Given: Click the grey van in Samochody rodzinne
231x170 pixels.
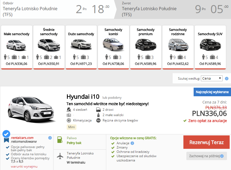Looking at the screenshot, I should (178, 45).
